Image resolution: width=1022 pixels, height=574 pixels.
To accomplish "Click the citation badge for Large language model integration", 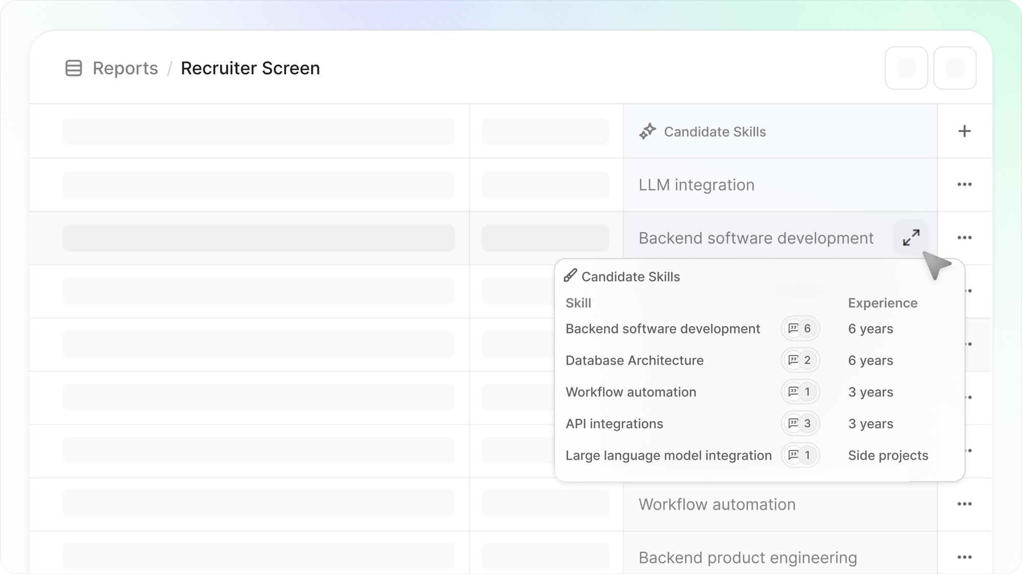I will coord(800,455).
